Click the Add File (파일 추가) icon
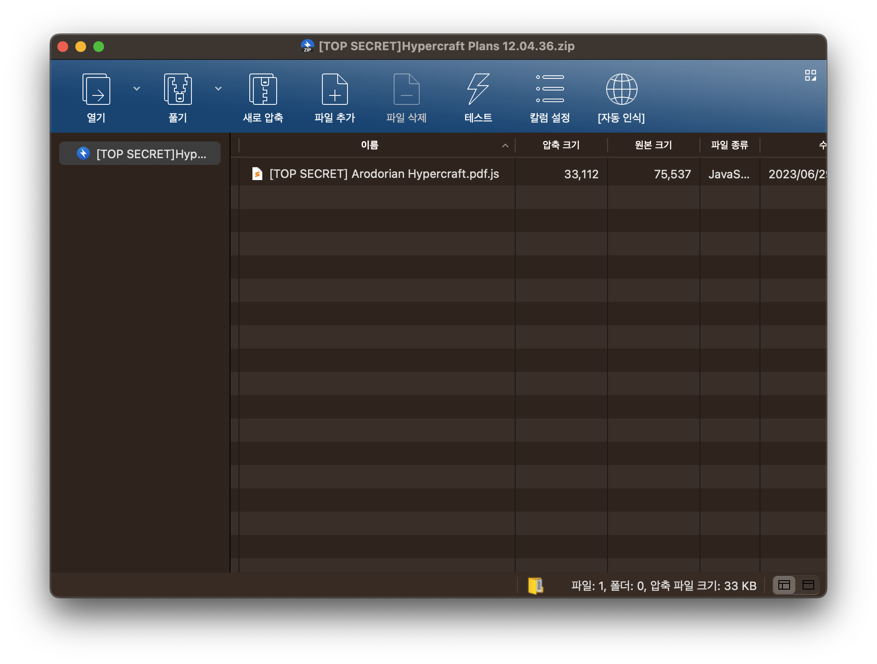The height and width of the screenshot is (664, 877). pos(334,90)
